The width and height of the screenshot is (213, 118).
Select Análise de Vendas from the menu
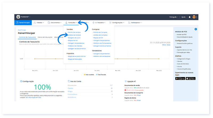75,35
